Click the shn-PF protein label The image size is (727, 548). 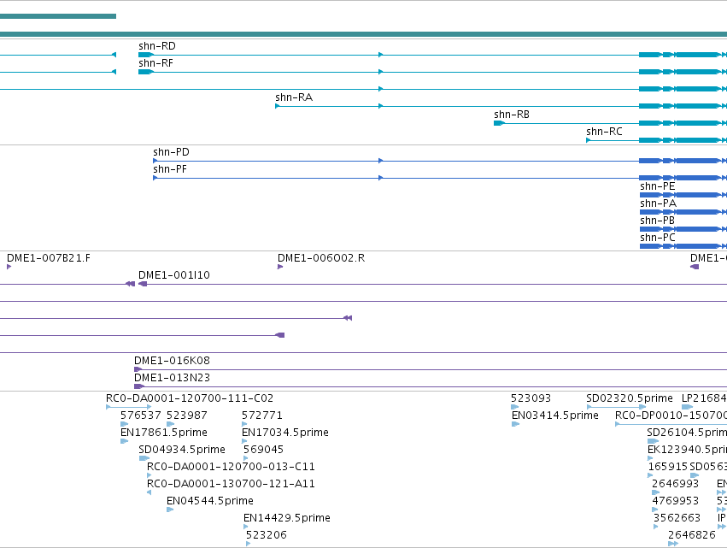(x=170, y=169)
